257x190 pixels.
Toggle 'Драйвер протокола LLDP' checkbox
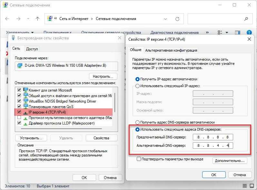[19, 123]
